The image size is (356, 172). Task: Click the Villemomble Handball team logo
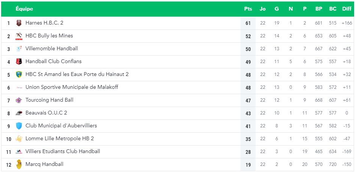coord(19,49)
